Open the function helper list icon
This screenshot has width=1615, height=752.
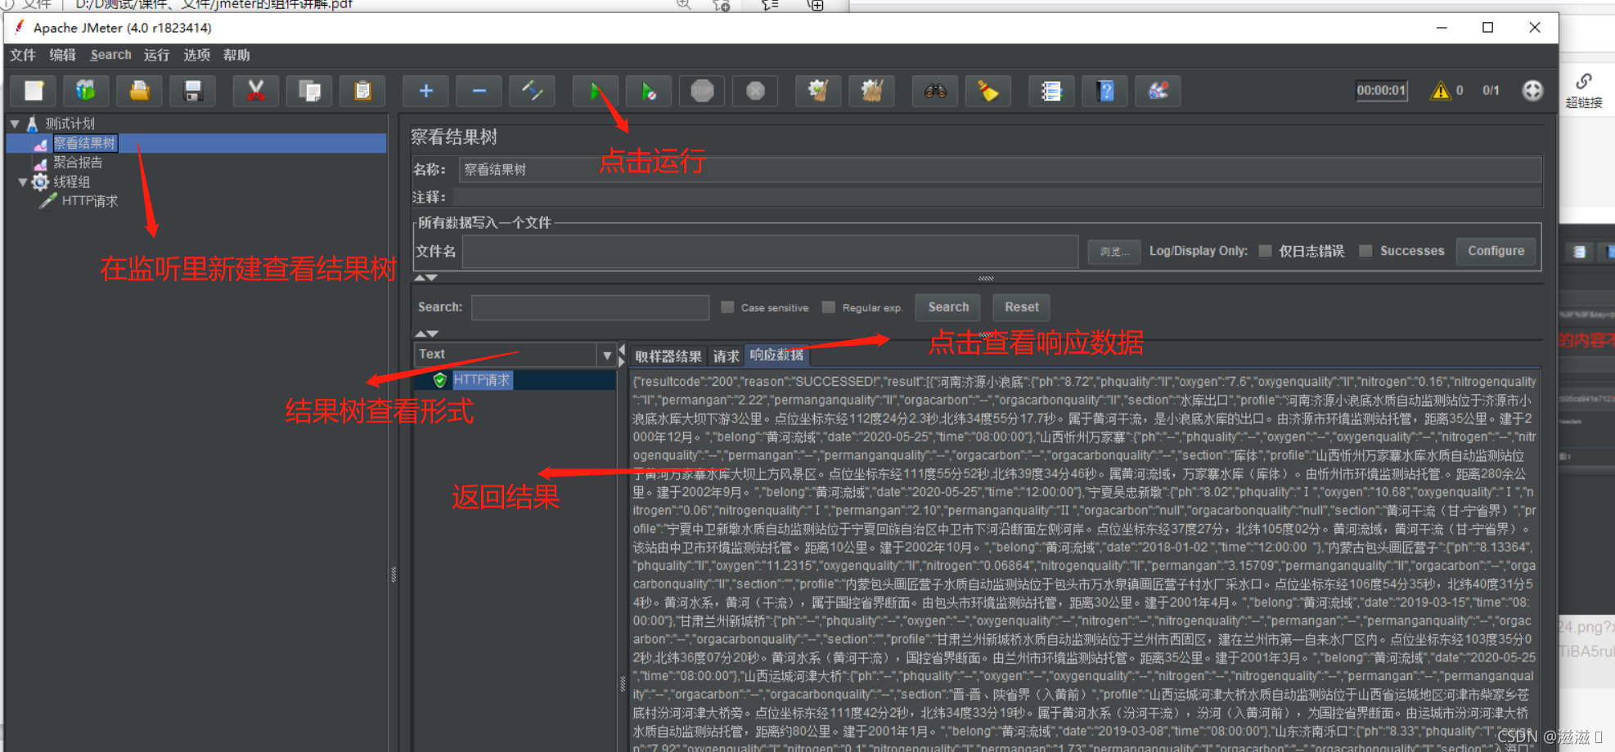point(1051,91)
